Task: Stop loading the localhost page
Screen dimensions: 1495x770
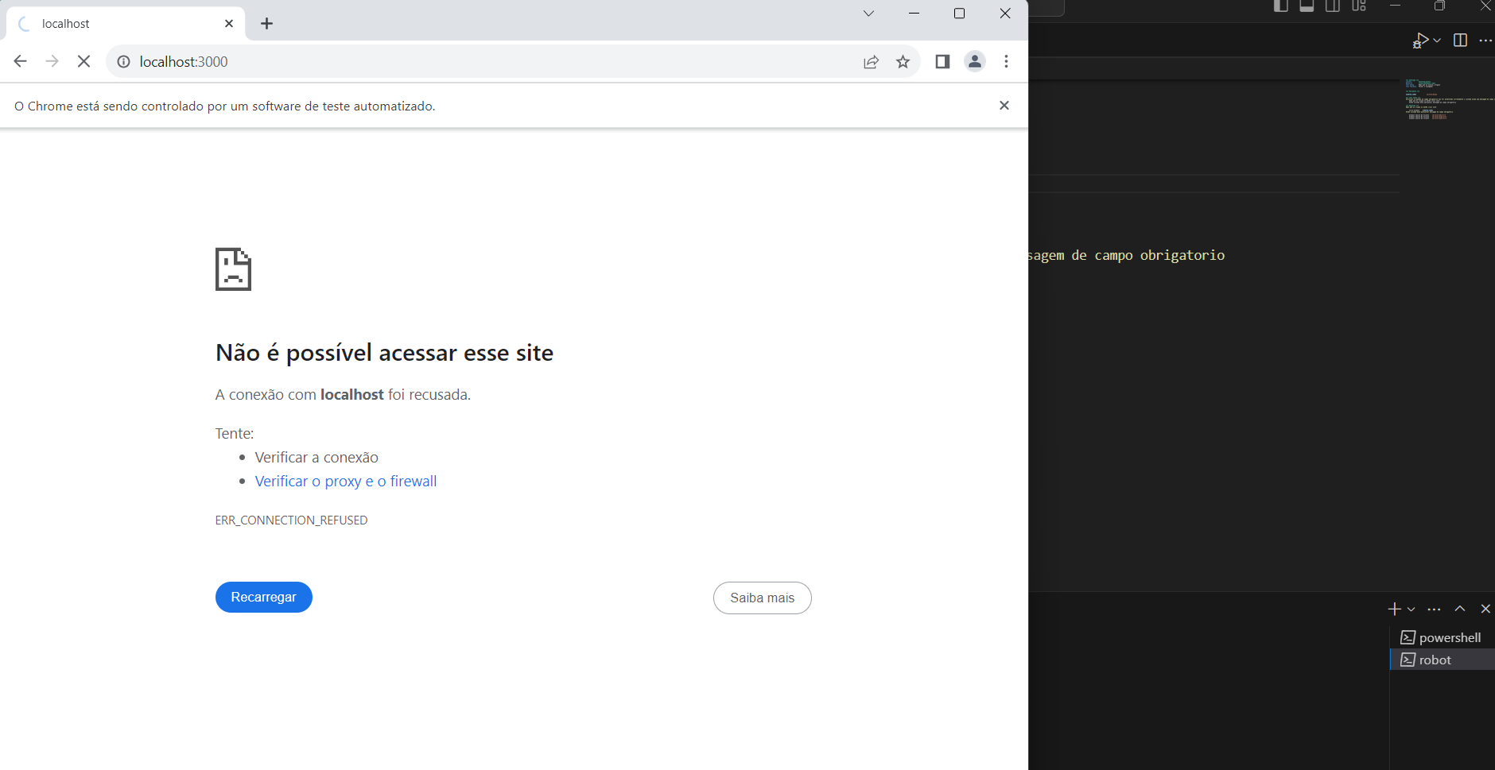Action: [83, 61]
